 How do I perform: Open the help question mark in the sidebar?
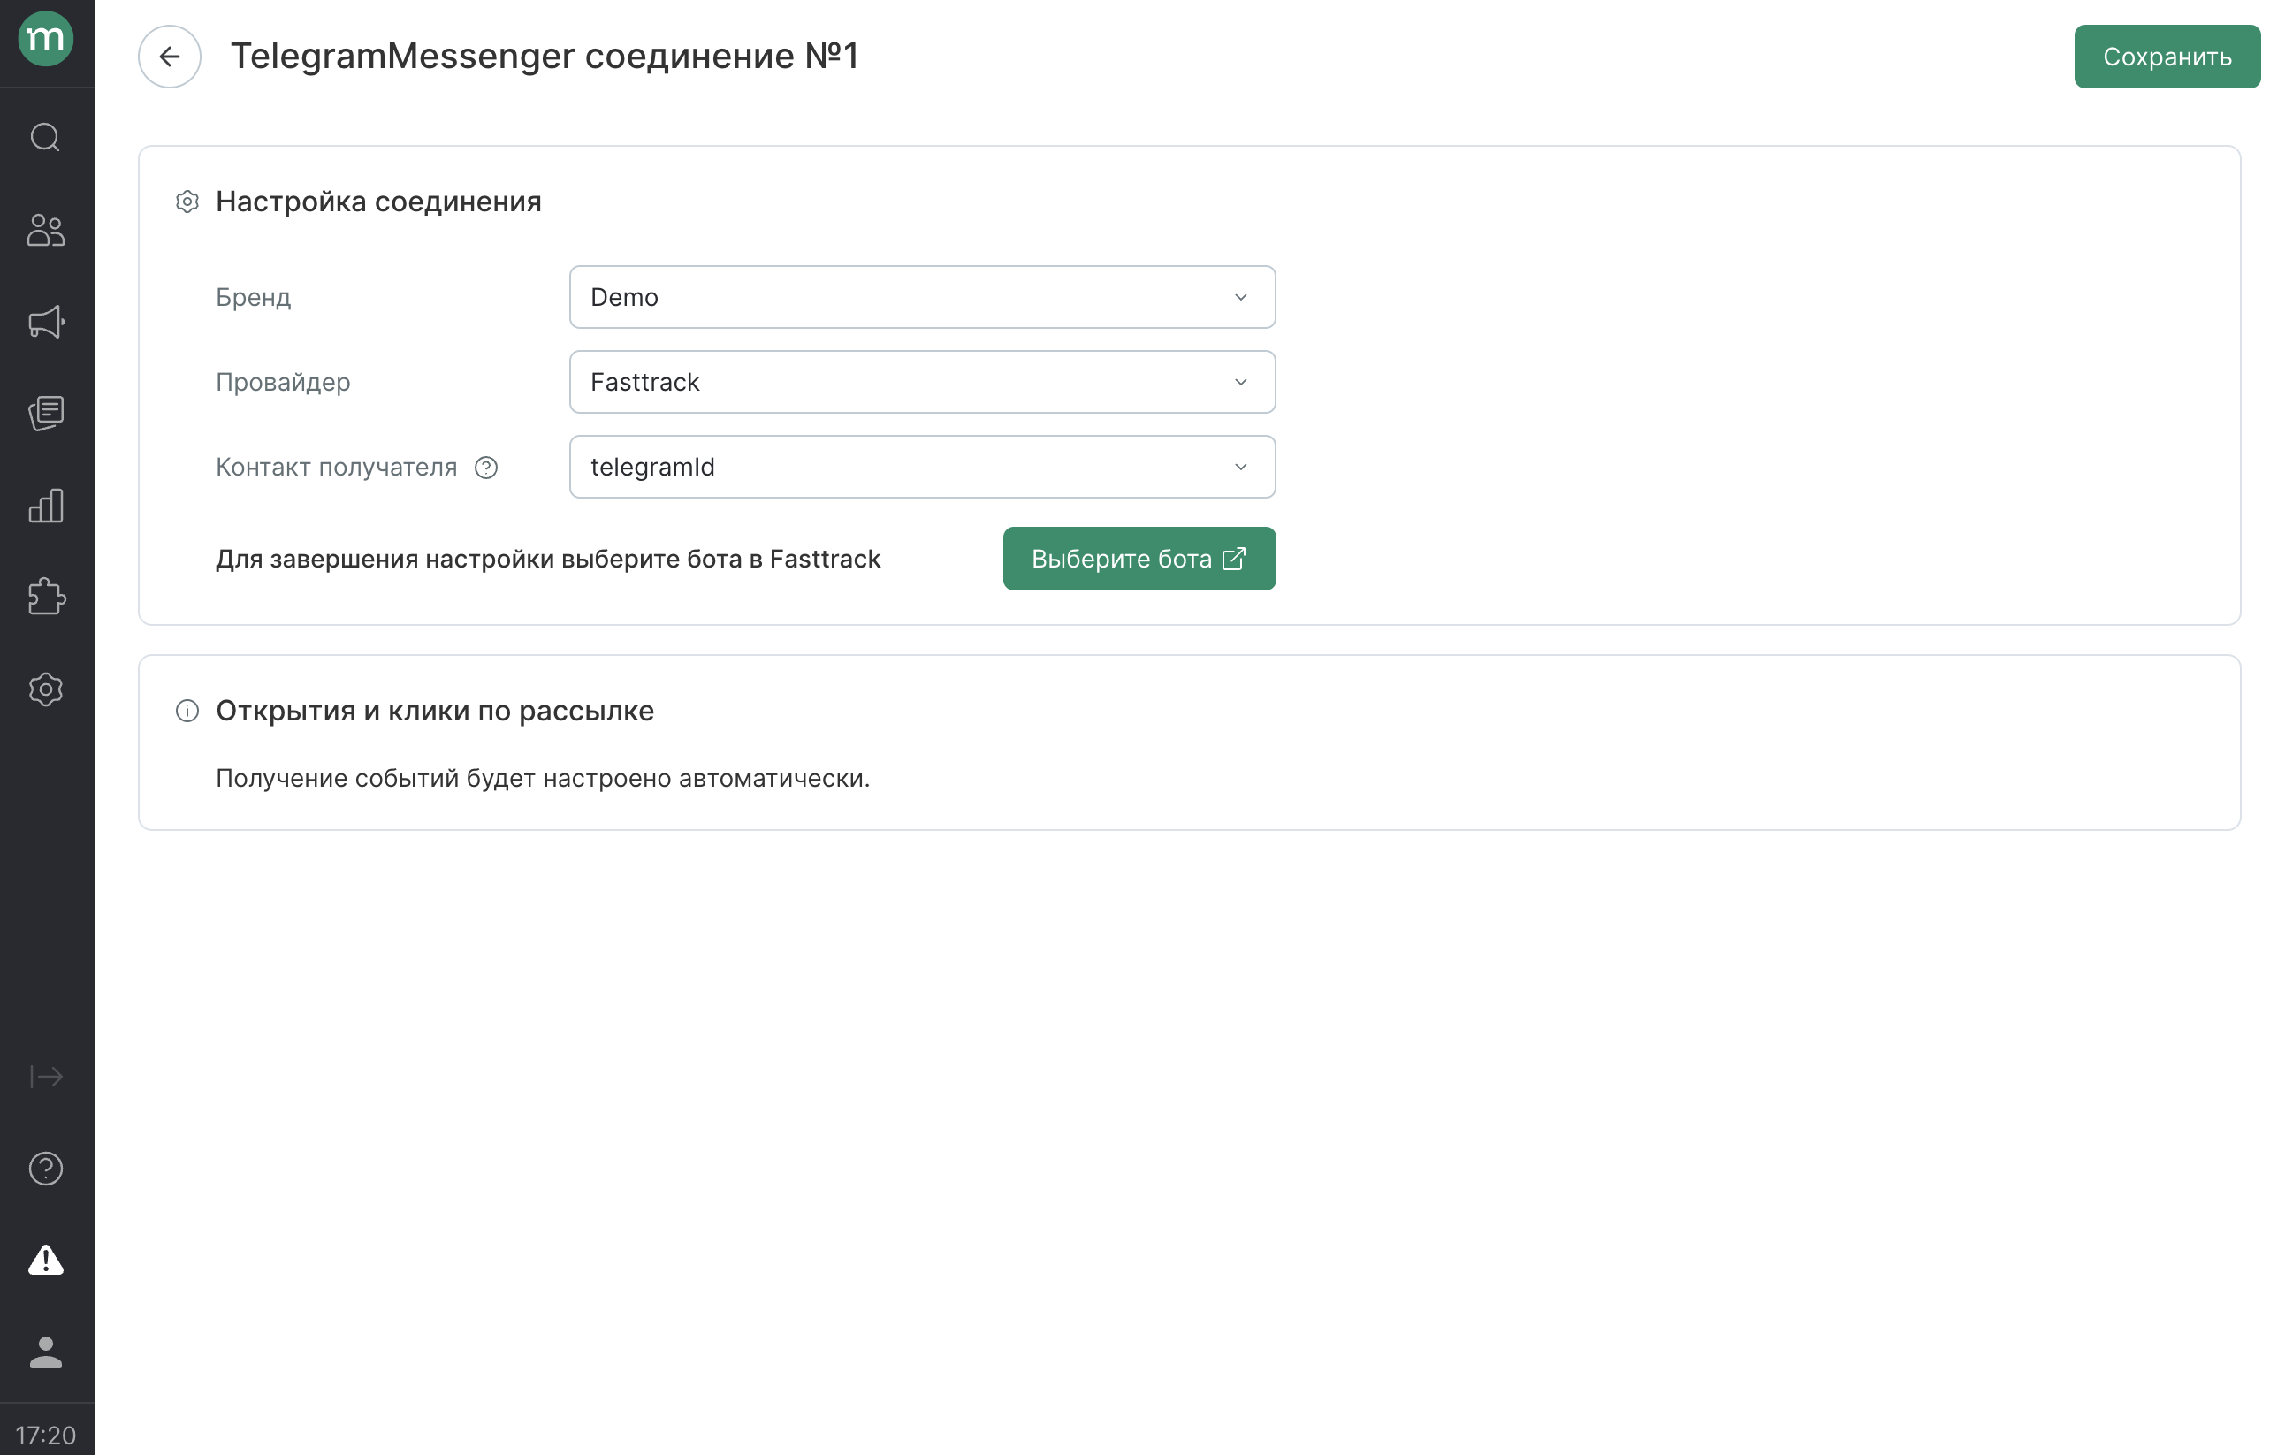(x=46, y=1169)
